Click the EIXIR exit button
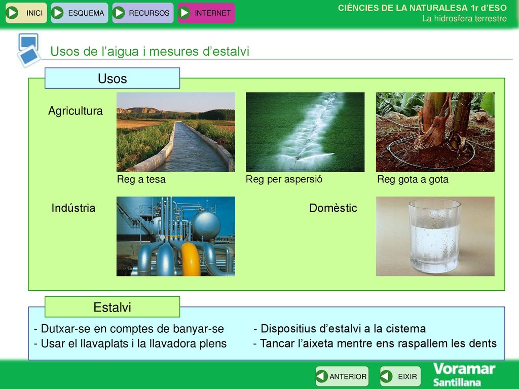This screenshot has width=519, height=389. point(400,376)
